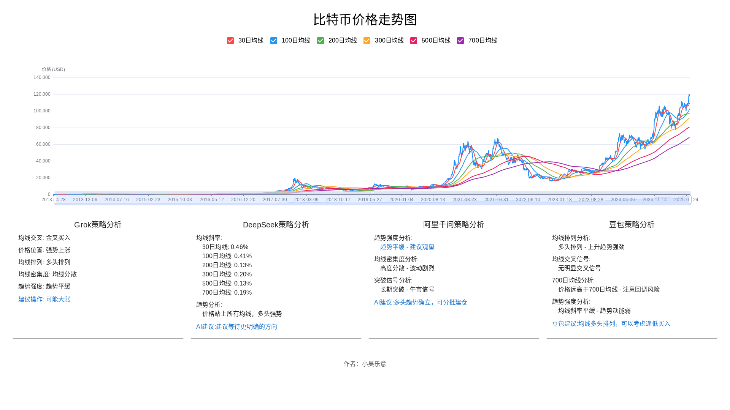
Task: Click the 作者：小吴乐意 footer text
Action: [x=365, y=364]
